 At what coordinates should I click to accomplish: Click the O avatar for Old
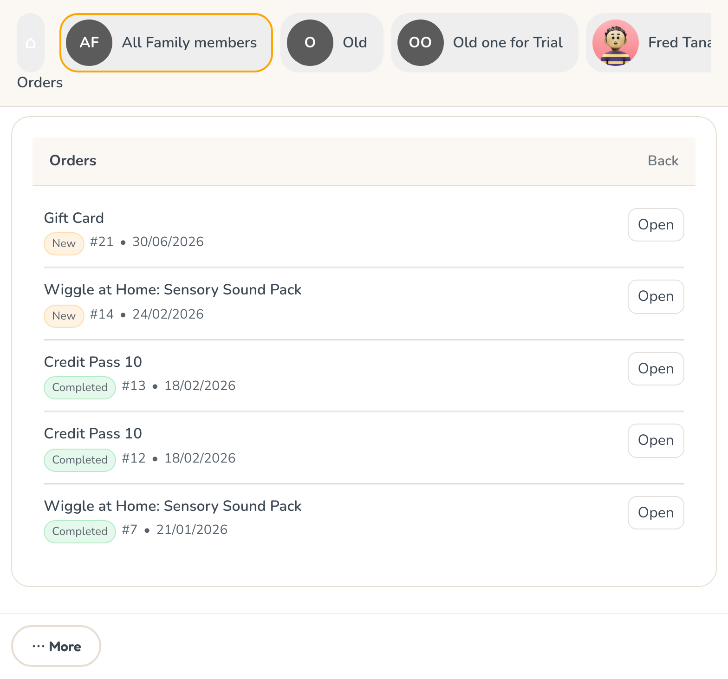310,43
